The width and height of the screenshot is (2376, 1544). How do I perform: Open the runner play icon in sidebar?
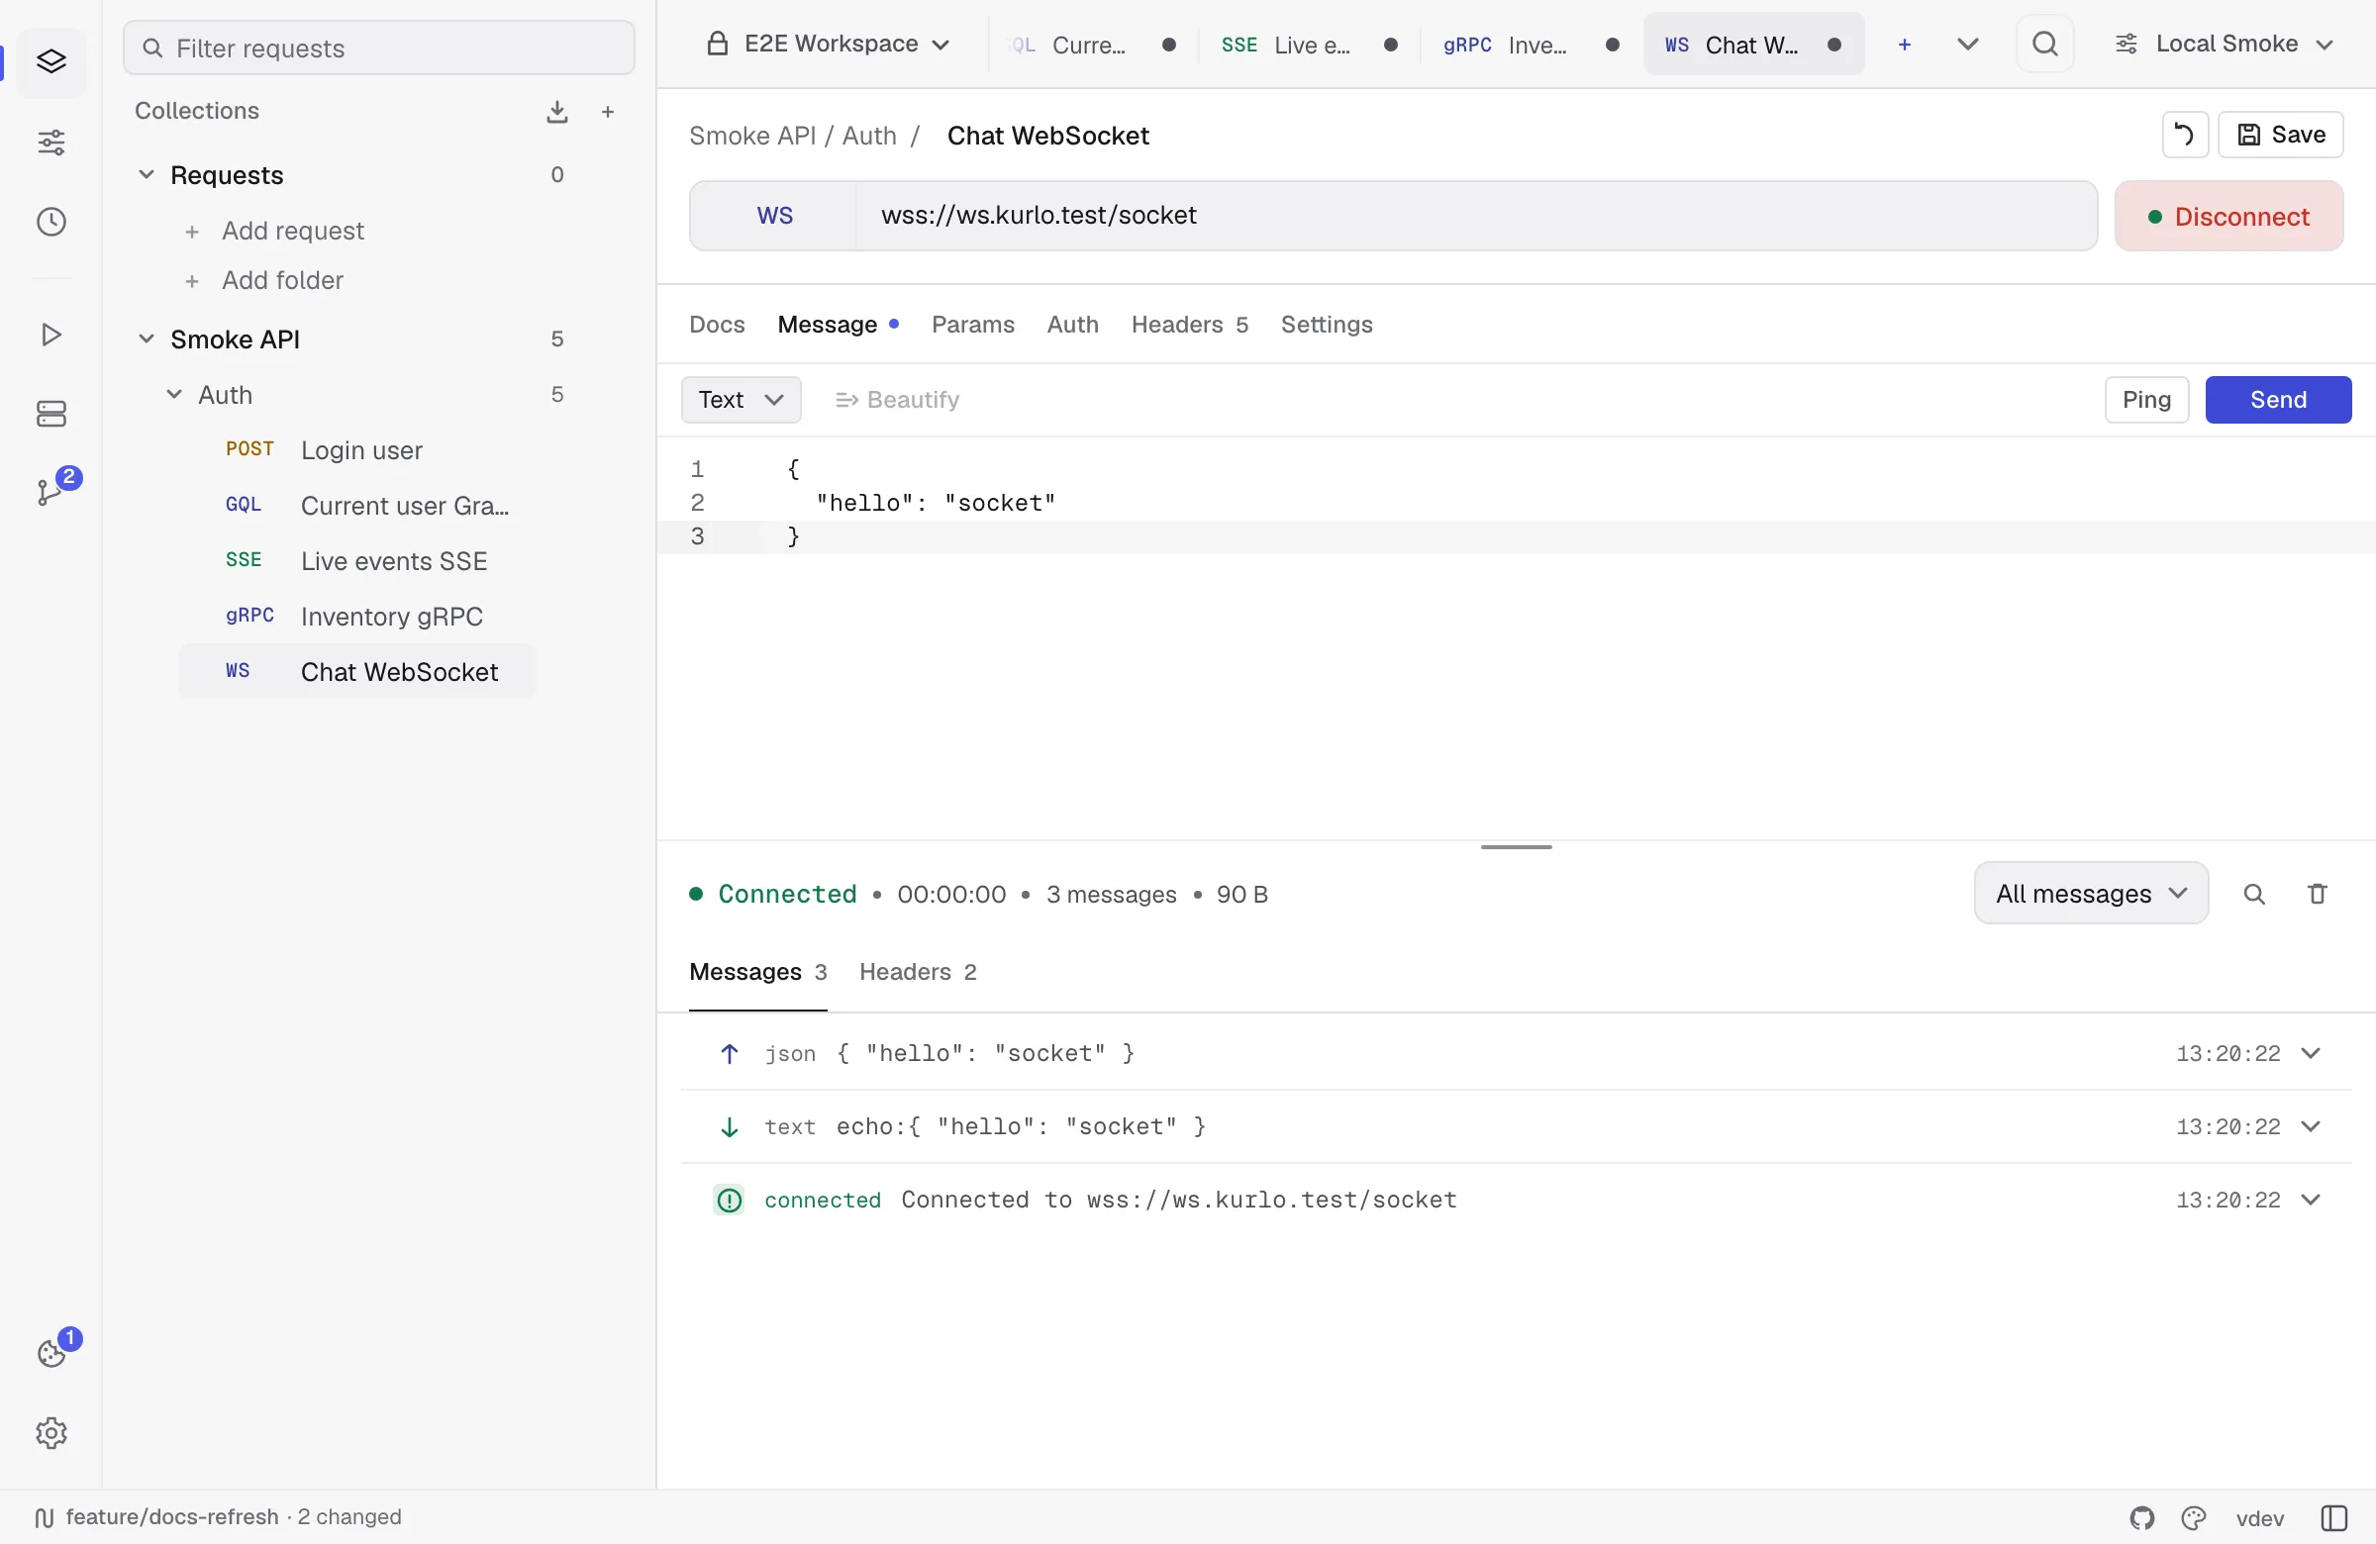[50, 335]
